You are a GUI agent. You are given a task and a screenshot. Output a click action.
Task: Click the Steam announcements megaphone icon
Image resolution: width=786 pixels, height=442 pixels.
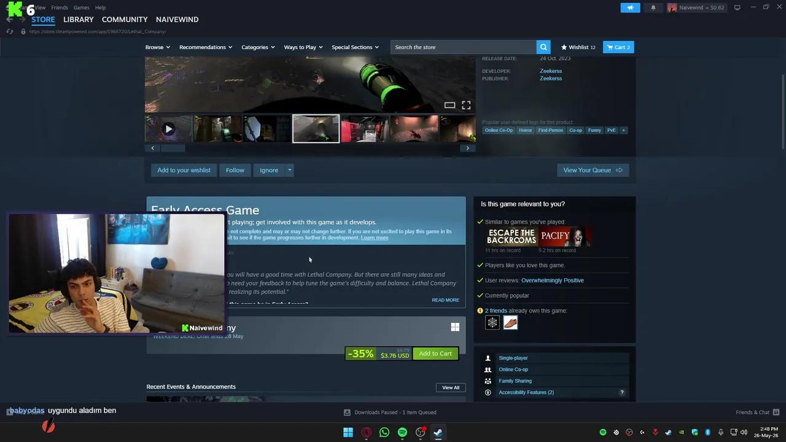point(630,7)
